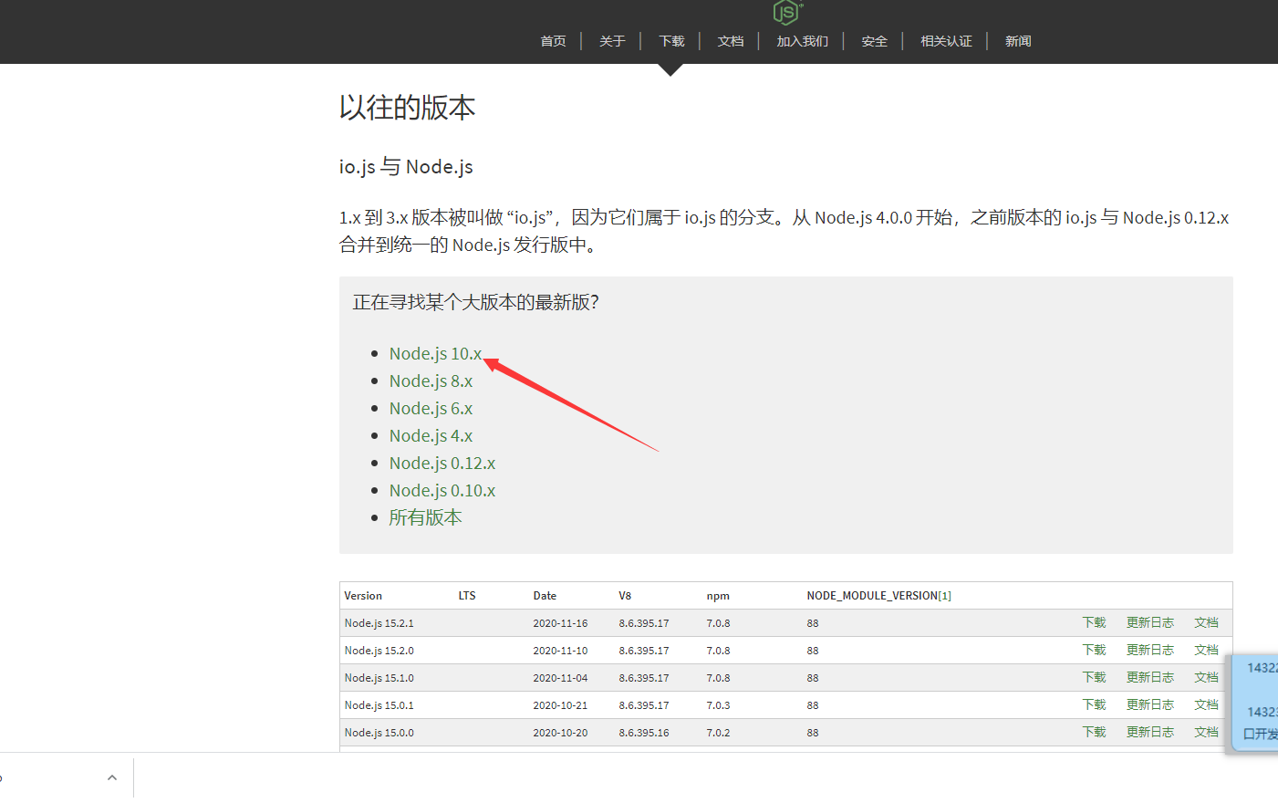Open 文档 for Node.js 15.1.0
1278x803 pixels.
coord(1206,677)
